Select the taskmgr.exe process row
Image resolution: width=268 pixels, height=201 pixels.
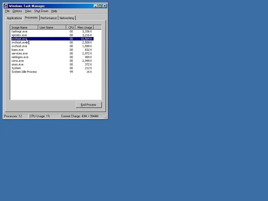(x=52, y=31)
